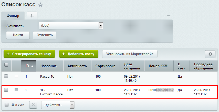Open the grid settings gear icon
Viewport: 219px width, 112px height.
[x=210, y=54]
